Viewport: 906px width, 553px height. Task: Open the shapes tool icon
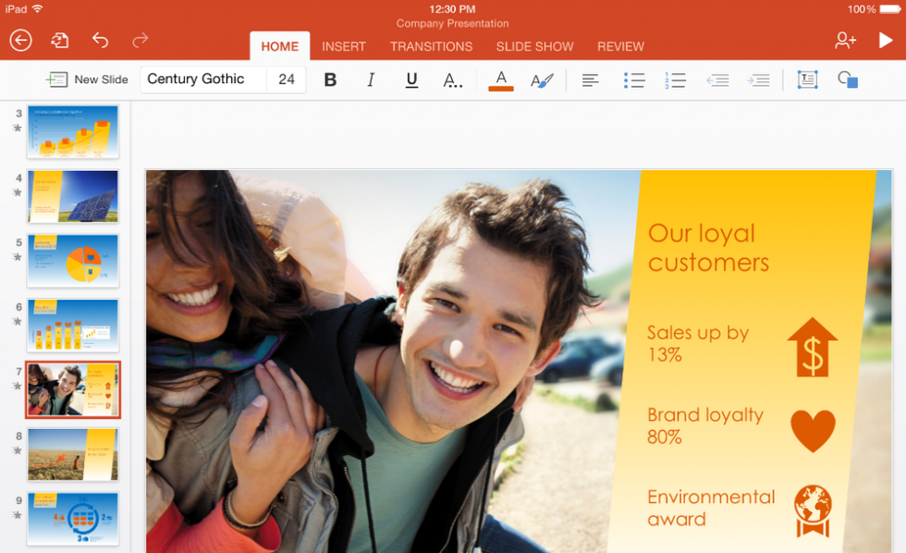tap(848, 80)
